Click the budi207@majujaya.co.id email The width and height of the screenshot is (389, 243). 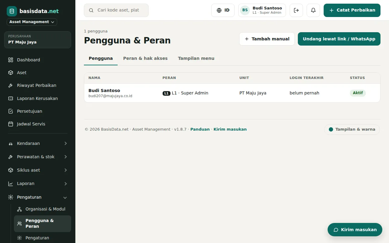point(110,96)
